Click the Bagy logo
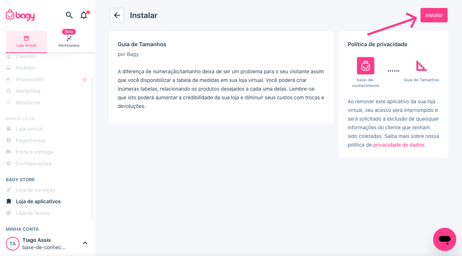 point(20,15)
